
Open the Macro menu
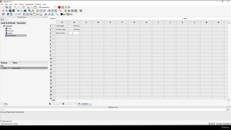tap(22, 4)
